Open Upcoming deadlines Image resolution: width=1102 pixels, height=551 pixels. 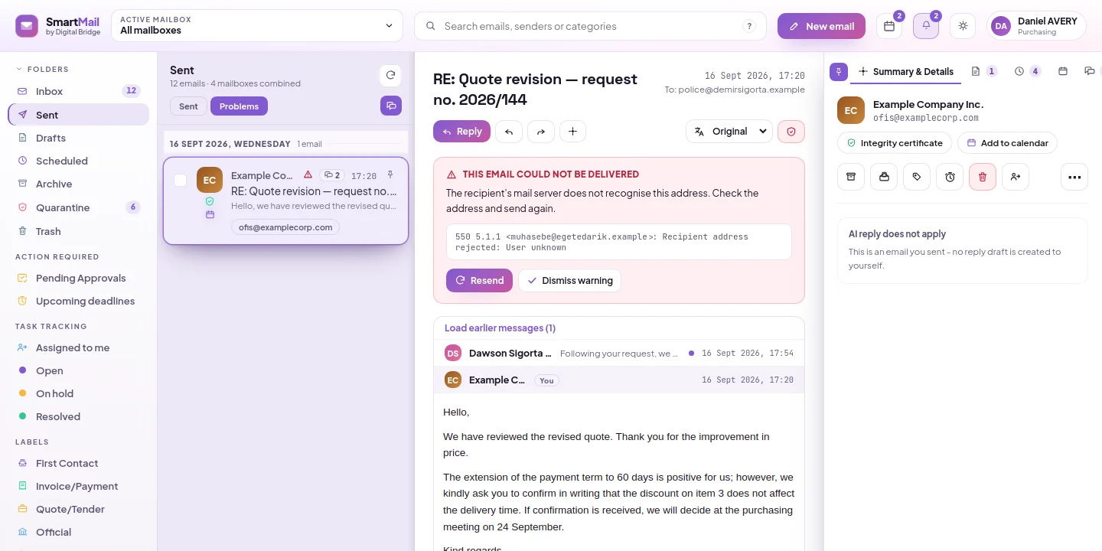click(x=78, y=301)
